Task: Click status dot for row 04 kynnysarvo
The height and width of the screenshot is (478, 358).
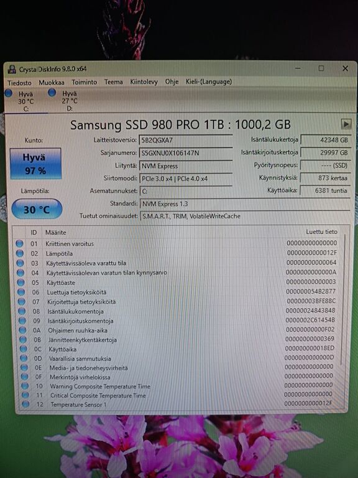Action: click(21, 273)
